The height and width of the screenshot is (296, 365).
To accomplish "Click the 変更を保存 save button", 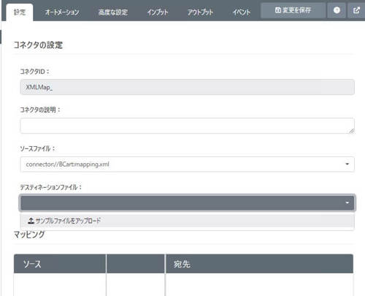I will [x=293, y=10].
